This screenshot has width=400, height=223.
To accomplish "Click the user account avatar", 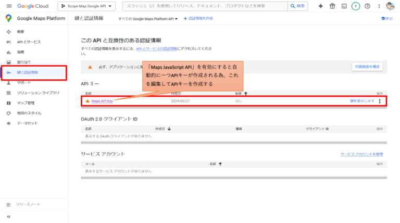I will click(390, 6).
